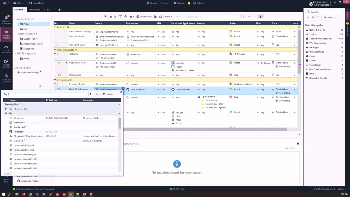Open logs query options hamburger menu
The height and width of the screenshot is (197, 350).
coord(298,144)
